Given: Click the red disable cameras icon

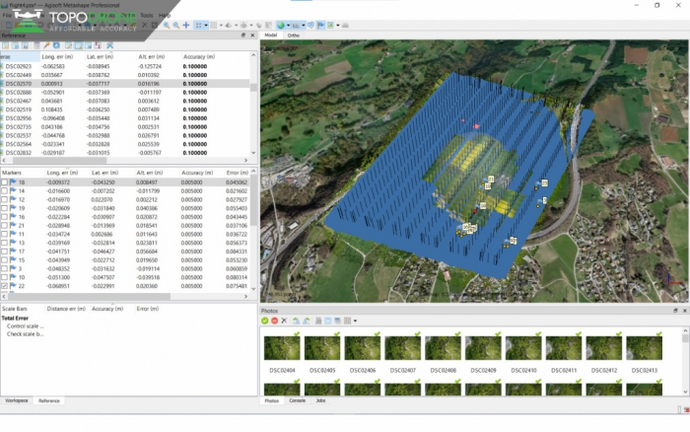Looking at the screenshot, I should pos(275,321).
